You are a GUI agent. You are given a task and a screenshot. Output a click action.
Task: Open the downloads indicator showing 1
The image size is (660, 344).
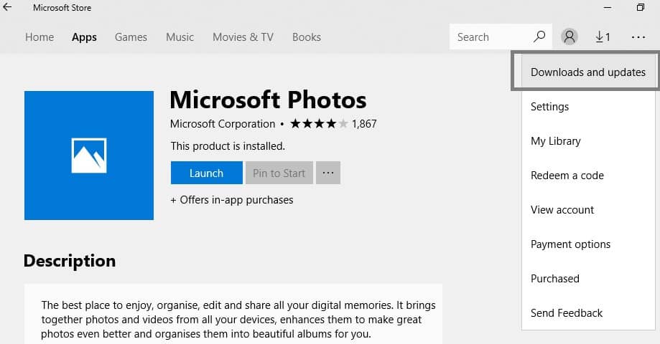[x=603, y=37]
